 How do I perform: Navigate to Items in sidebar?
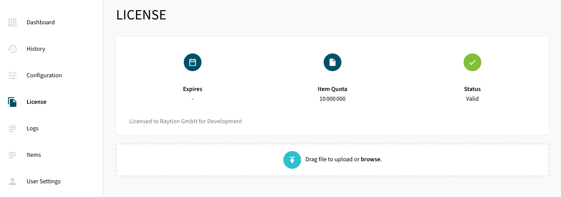[34, 155]
